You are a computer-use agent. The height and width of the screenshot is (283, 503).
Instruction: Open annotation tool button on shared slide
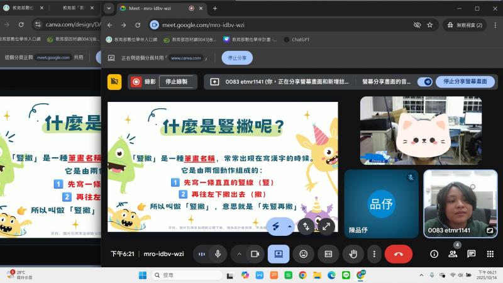tap(276, 226)
